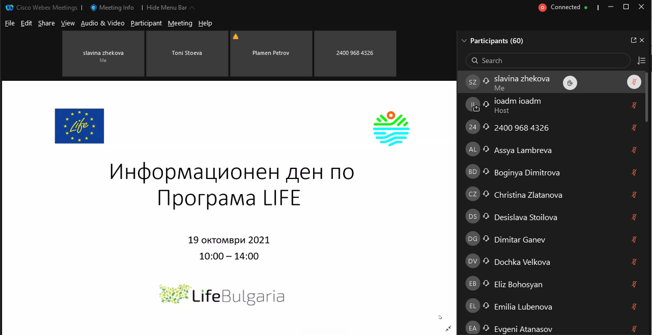Raise hand in slavina zhekova row
This screenshot has width=652, height=335.
pos(570,82)
